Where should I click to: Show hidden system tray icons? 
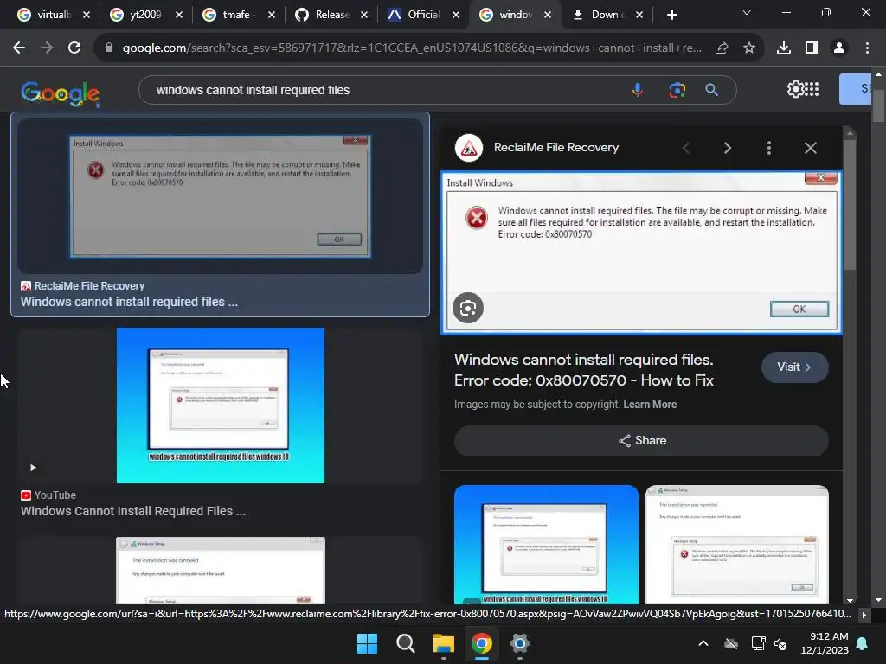pyautogui.click(x=703, y=643)
